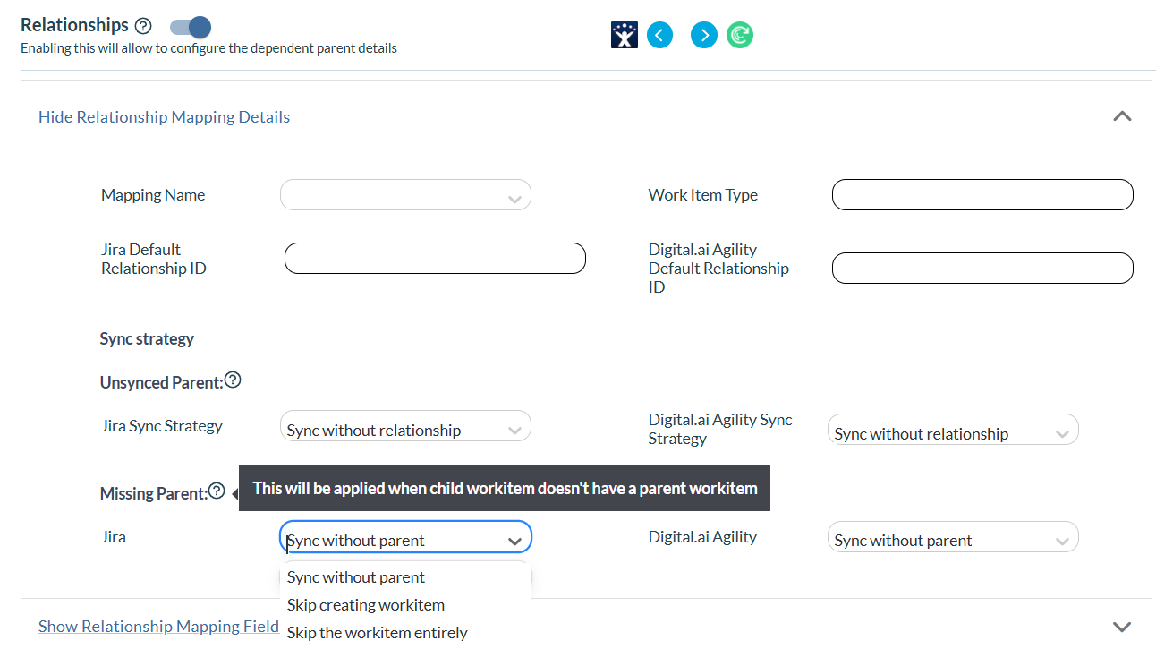Click the Sync strategy heading text

[147, 339]
